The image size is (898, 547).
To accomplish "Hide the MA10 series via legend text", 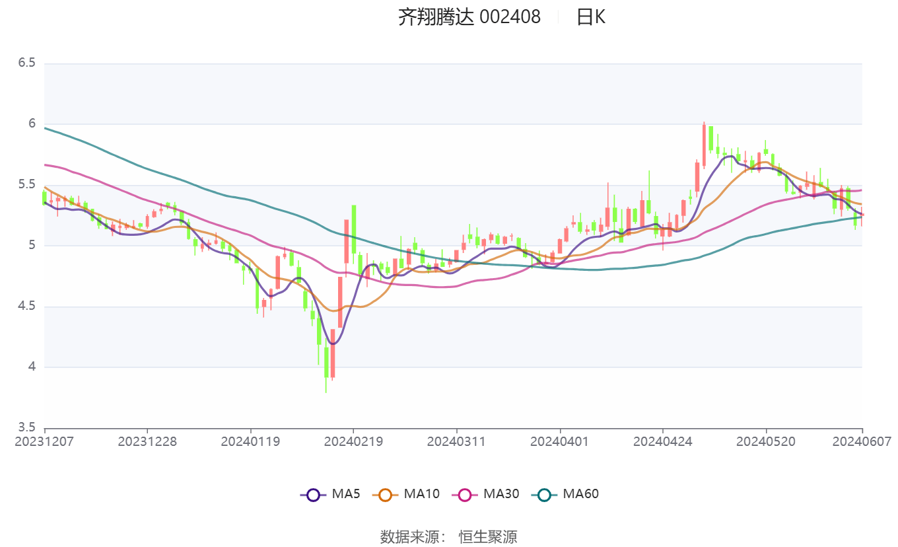I will (x=421, y=494).
